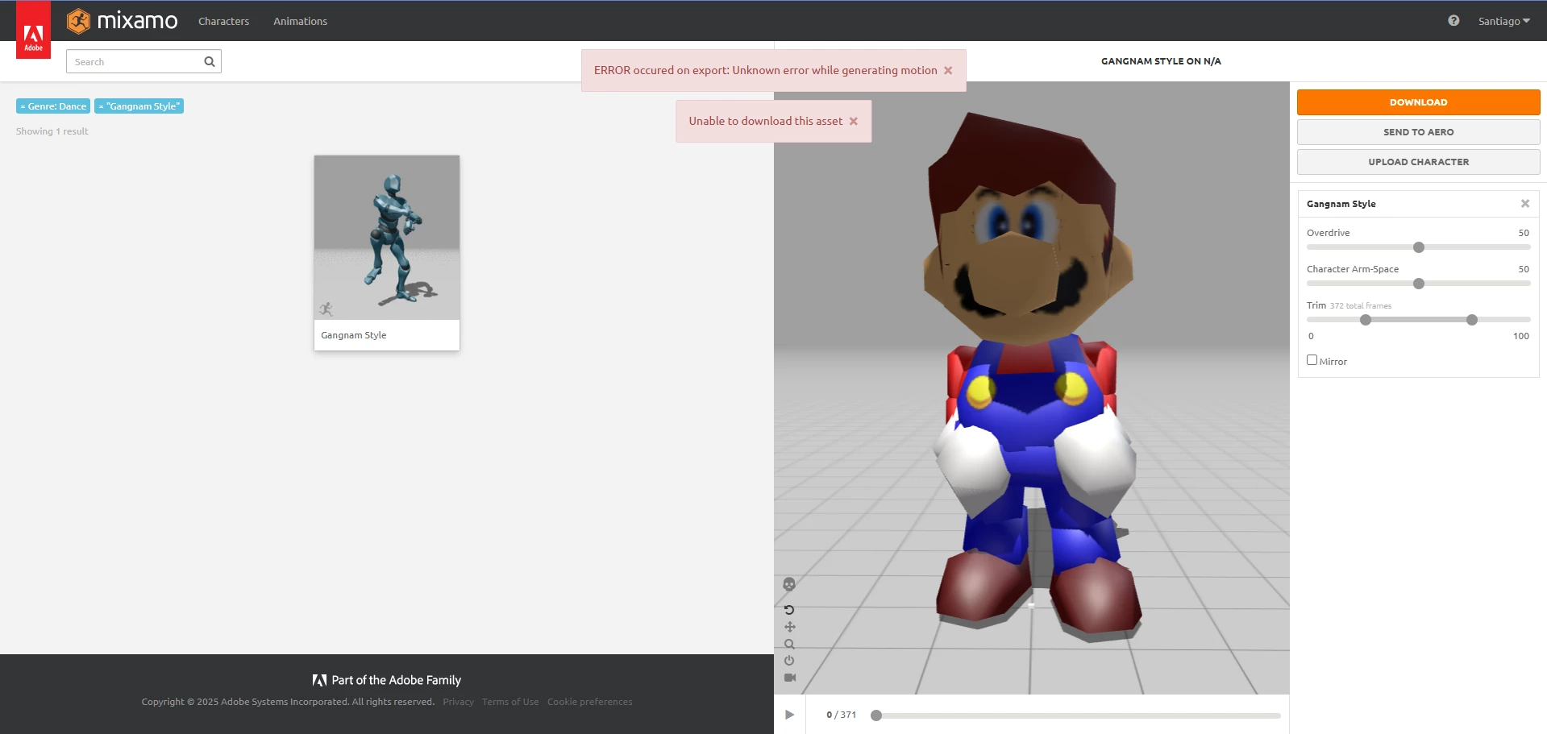Screen dimensions: 1547x734
Task: Select the zoom magnifier viewport icon
Action: point(789,644)
